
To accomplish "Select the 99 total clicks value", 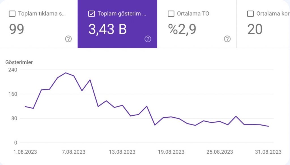I will click(x=17, y=29).
